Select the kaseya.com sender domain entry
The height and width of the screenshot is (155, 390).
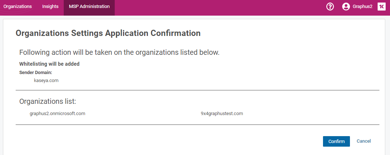[46, 81]
